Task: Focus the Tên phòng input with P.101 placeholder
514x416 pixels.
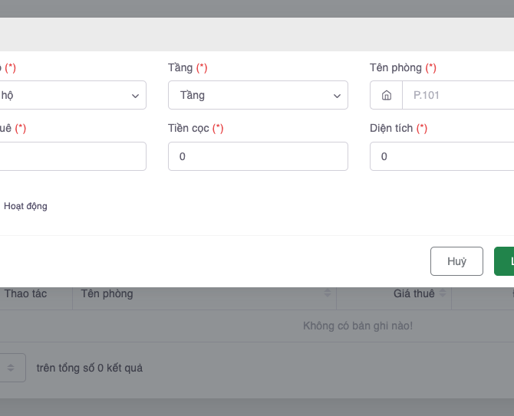Action: click(x=460, y=96)
